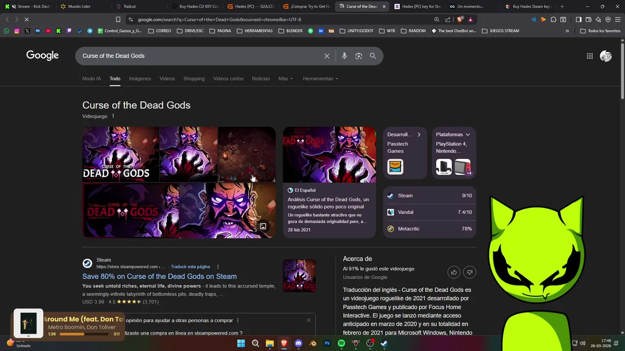Open Photoshop from the taskbar
This screenshot has height=351, width=625.
tap(327, 343)
